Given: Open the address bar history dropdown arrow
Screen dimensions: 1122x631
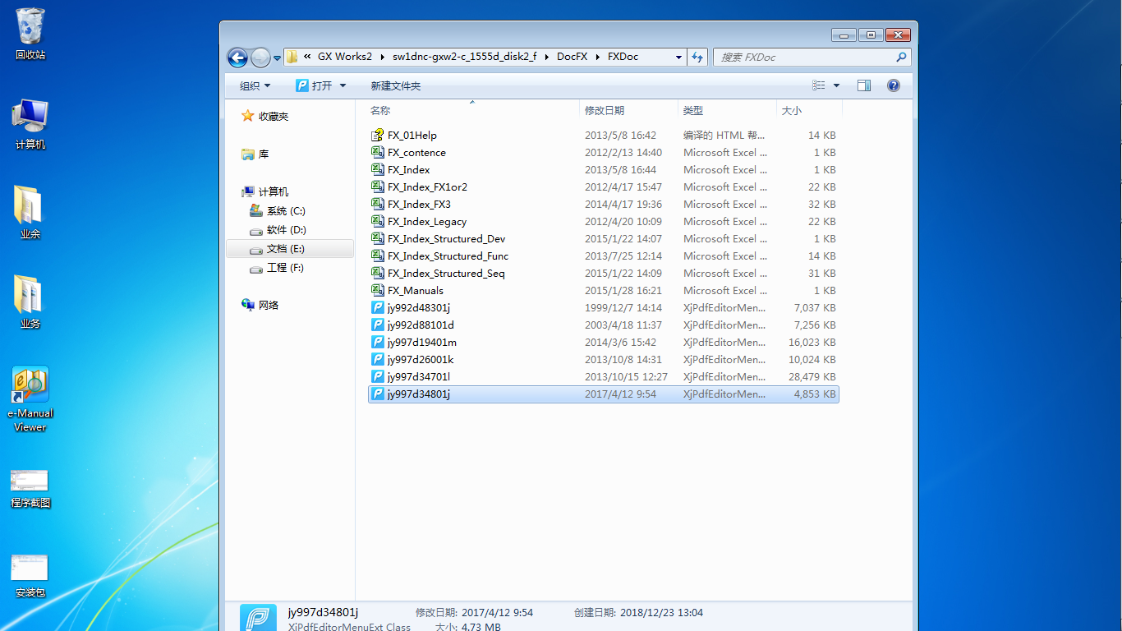Looking at the screenshot, I should point(678,58).
